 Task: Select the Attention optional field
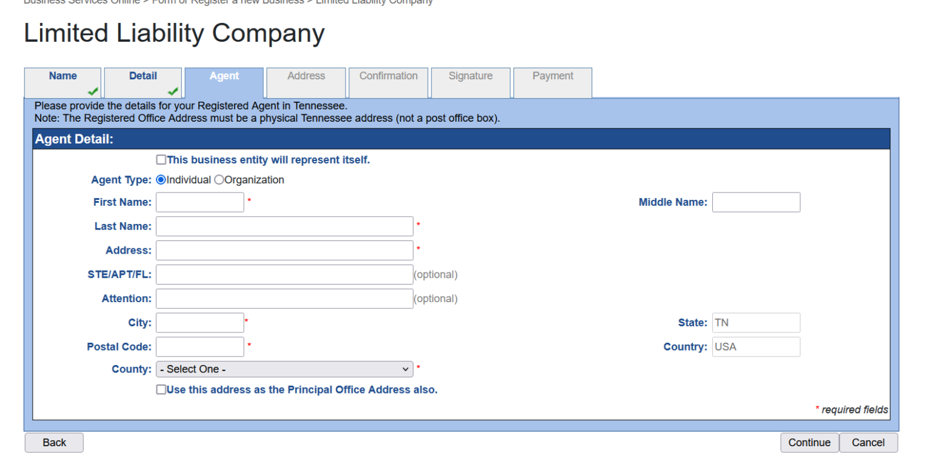pos(284,298)
